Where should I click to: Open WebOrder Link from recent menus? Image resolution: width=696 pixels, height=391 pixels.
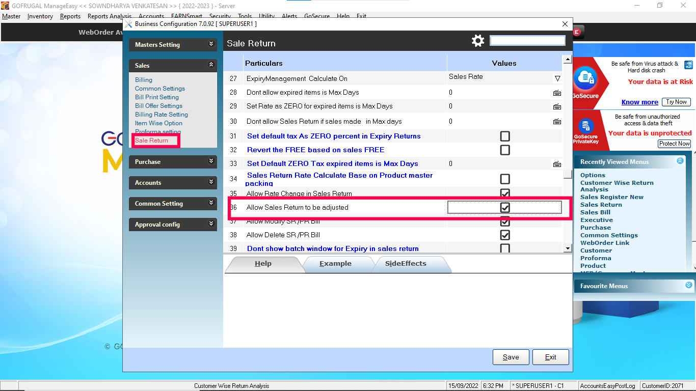click(x=605, y=243)
